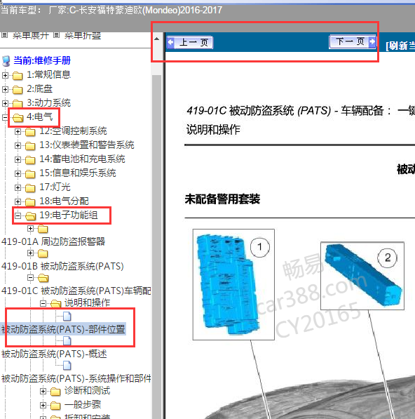Viewport: 415px width, 419px height.
Task: Go to next page with 下一页 button
Action: [353, 41]
